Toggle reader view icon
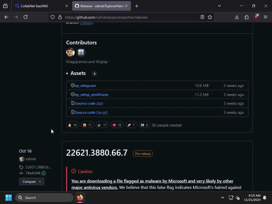This screenshot has width=272, height=204. (202, 17)
